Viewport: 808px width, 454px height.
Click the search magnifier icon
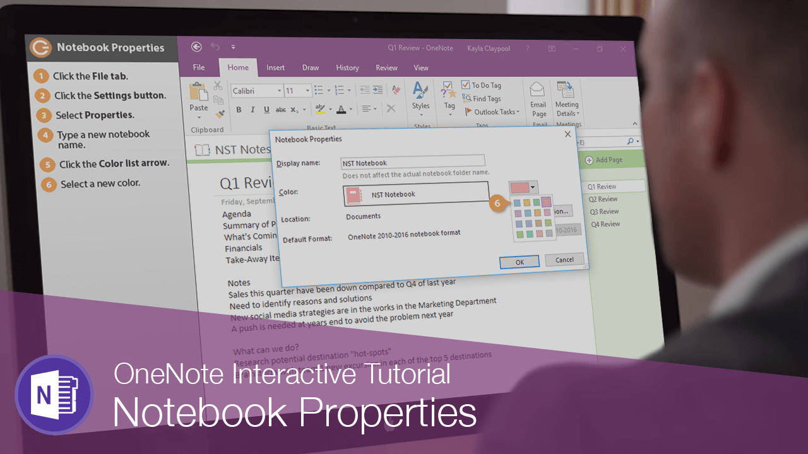(631, 142)
